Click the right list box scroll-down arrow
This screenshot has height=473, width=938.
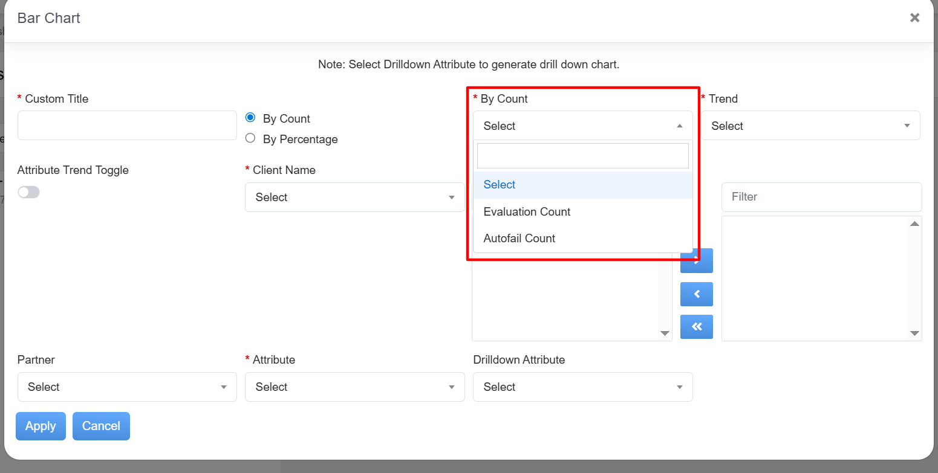pyautogui.click(x=914, y=333)
